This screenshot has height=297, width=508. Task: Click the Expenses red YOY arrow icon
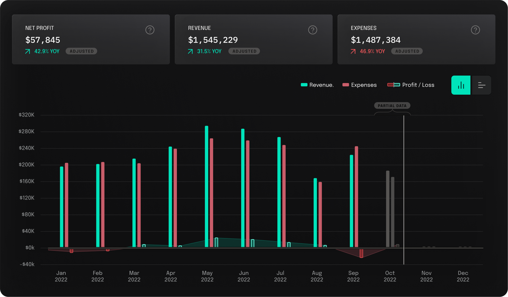pyautogui.click(x=353, y=51)
